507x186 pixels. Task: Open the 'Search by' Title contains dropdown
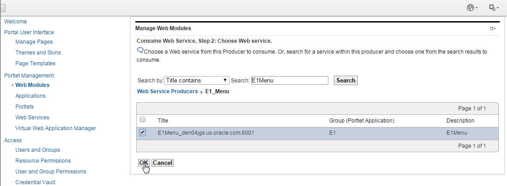point(196,81)
